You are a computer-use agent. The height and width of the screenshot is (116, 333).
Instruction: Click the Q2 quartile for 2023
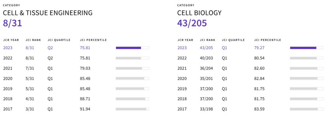[x=50, y=48]
